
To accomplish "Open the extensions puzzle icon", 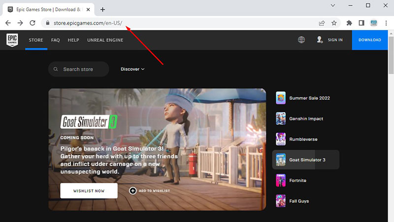I will click(349, 23).
